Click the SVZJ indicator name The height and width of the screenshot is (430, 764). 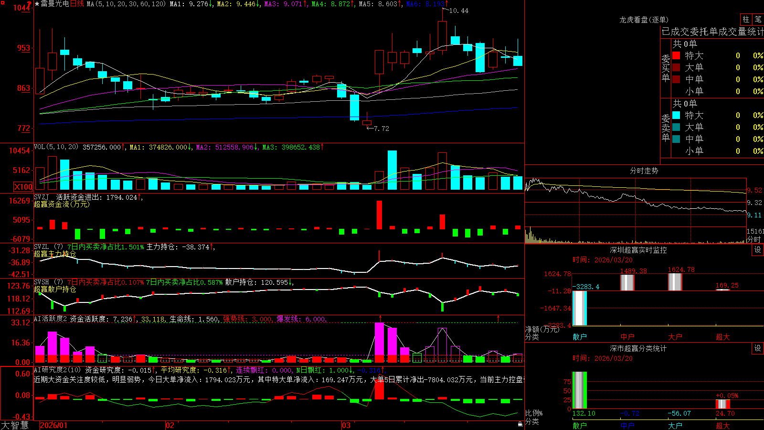(42, 197)
